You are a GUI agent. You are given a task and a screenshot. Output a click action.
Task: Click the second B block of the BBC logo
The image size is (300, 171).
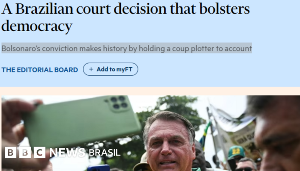[25, 152]
